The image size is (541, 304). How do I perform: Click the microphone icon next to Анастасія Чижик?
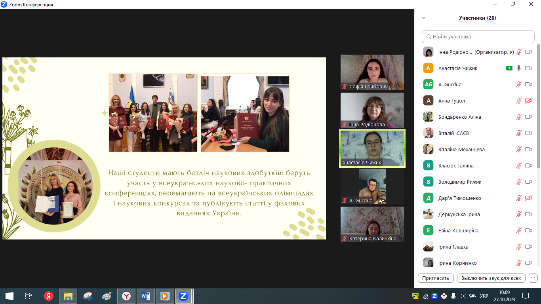click(519, 68)
